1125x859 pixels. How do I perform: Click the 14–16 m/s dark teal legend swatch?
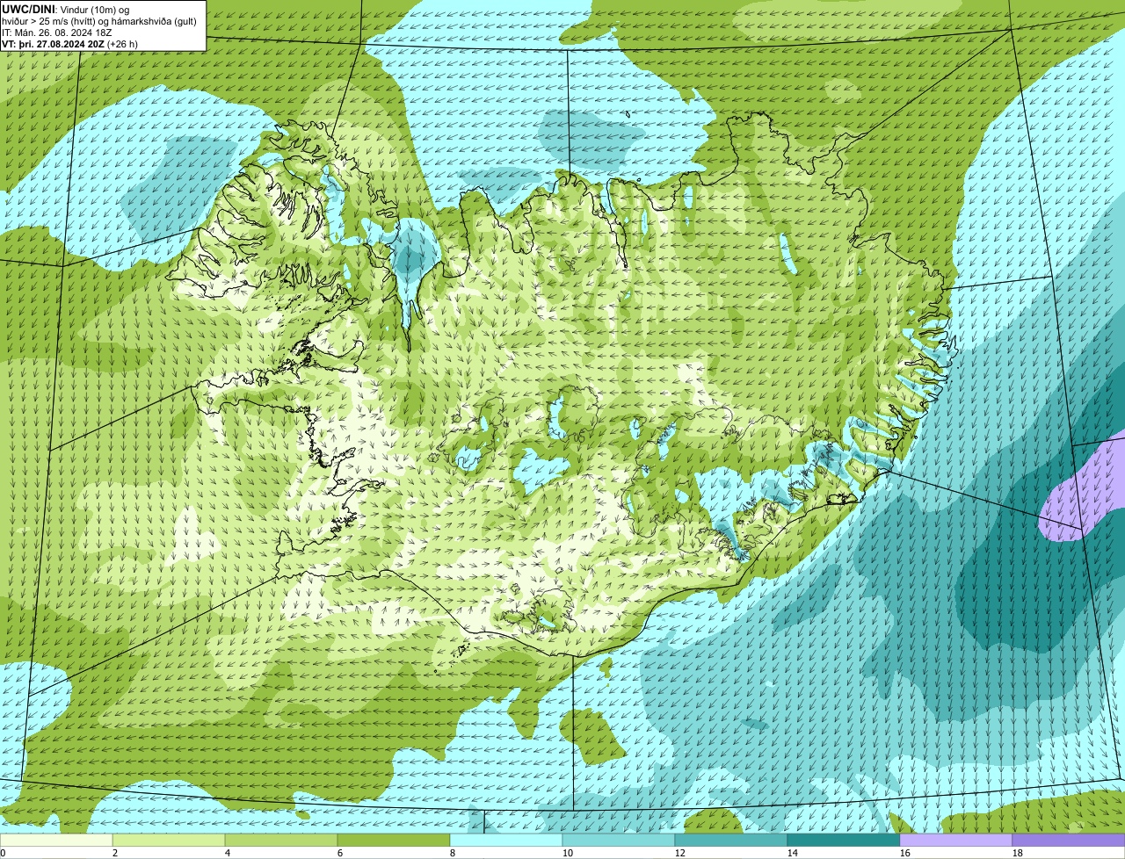pyautogui.click(x=844, y=841)
